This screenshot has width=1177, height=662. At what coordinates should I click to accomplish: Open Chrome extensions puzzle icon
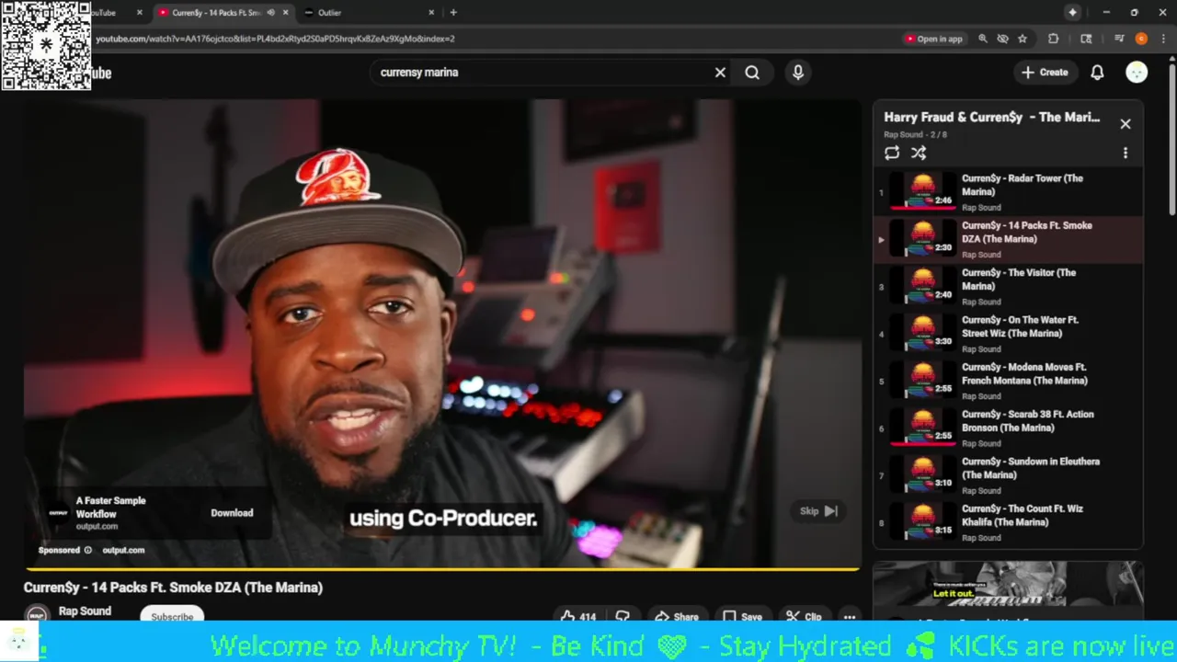coord(1054,39)
